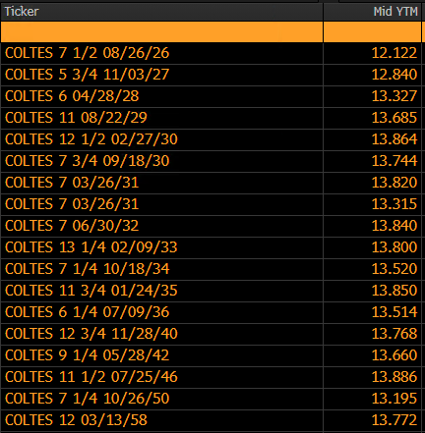Click the 13.850 Mid YTM value
This screenshot has width=425, height=433.
click(395, 291)
